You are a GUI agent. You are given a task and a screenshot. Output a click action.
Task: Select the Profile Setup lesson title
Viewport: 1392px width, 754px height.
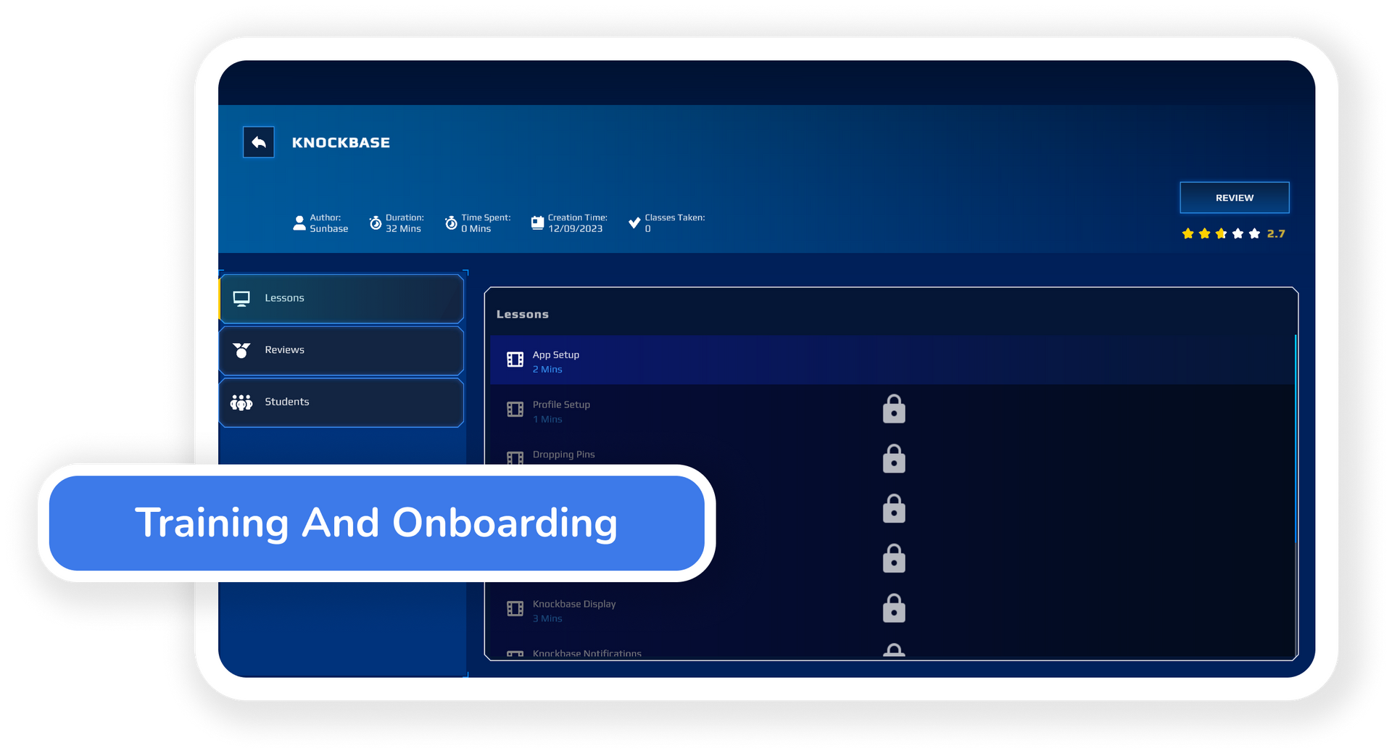[x=561, y=405]
